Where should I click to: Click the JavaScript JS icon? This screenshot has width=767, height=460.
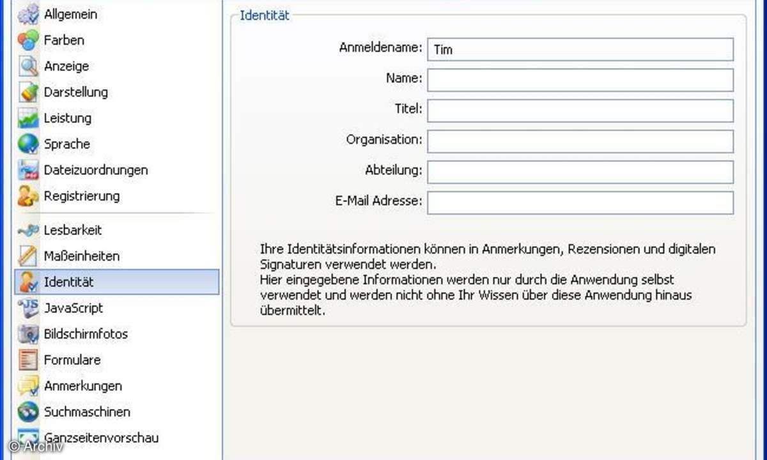click(x=28, y=308)
